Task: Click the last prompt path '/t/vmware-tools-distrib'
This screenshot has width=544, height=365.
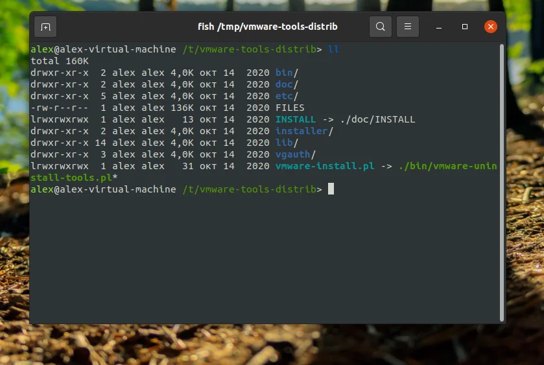Action: [250, 189]
